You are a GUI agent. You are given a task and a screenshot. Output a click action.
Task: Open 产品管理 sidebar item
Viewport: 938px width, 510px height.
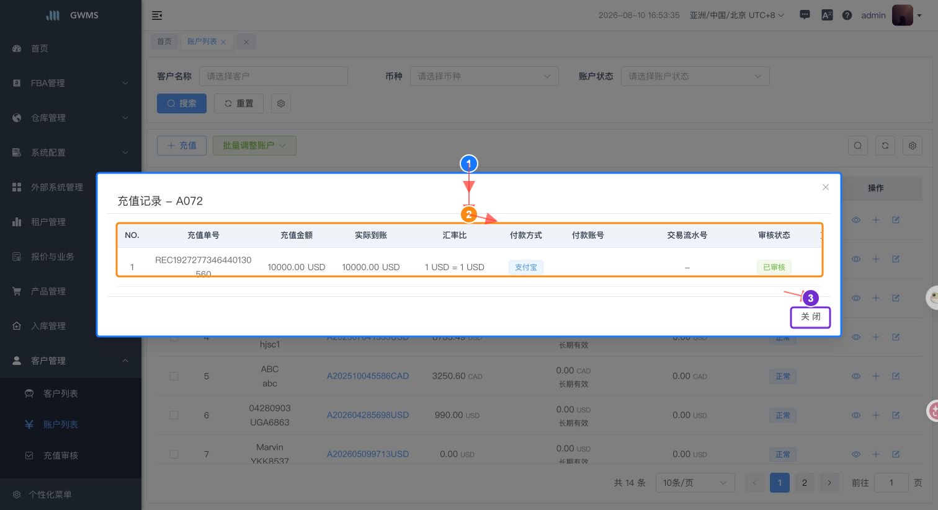[x=71, y=291]
